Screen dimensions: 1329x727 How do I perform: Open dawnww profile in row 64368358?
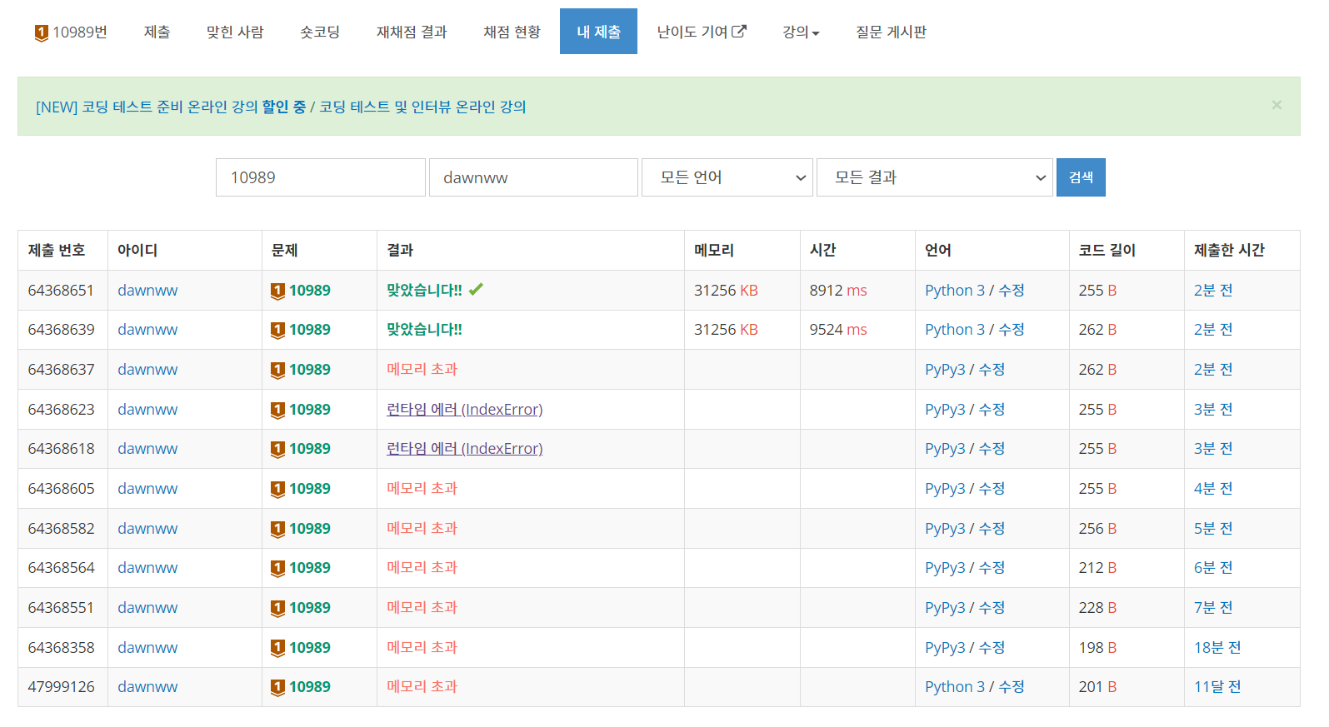(x=147, y=648)
